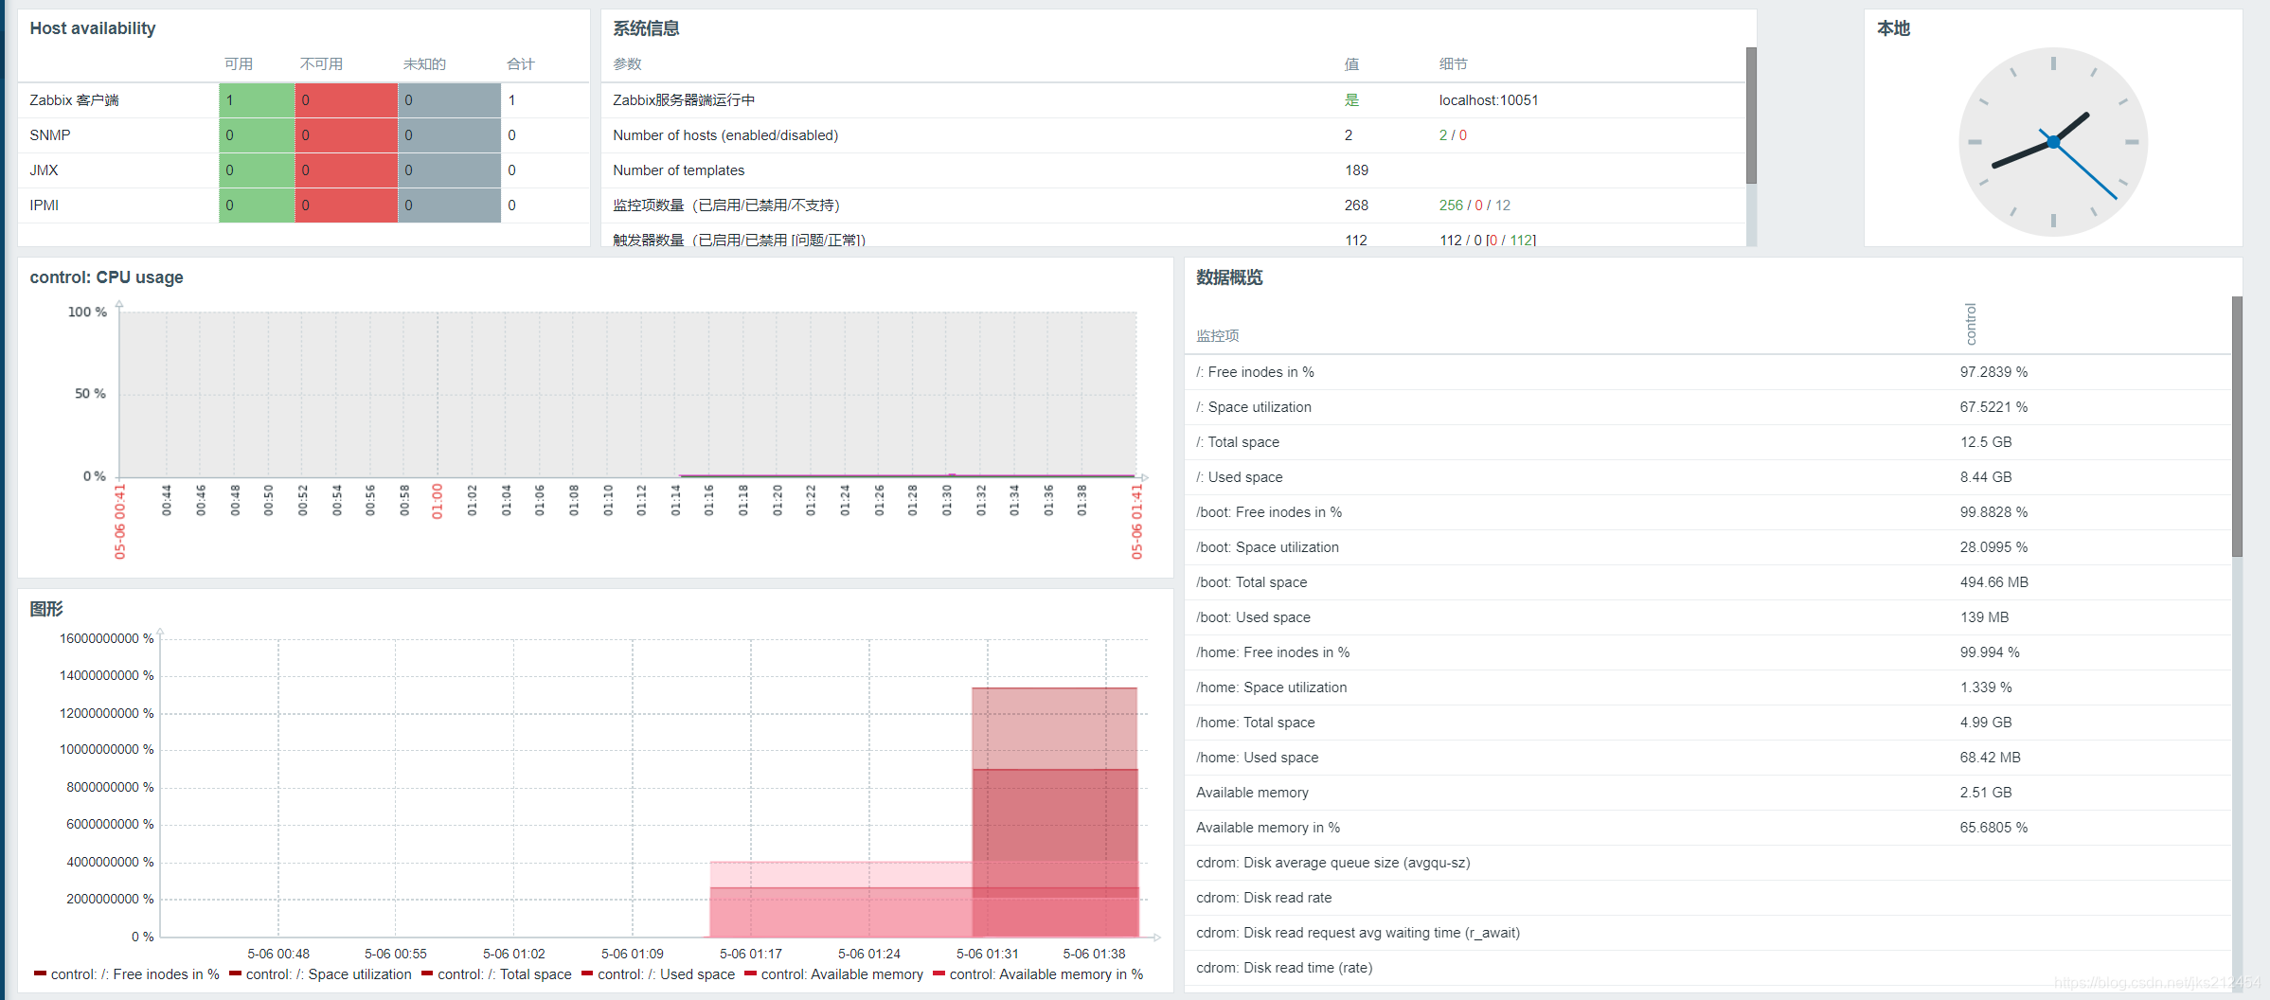
Task: Click the control: CPU usage graph title
Action: click(106, 277)
